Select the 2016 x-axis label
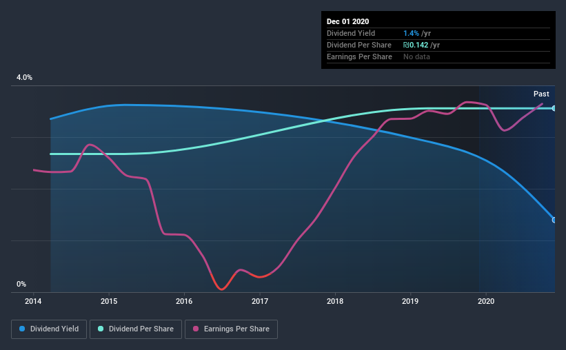The height and width of the screenshot is (350, 566). (184, 301)
